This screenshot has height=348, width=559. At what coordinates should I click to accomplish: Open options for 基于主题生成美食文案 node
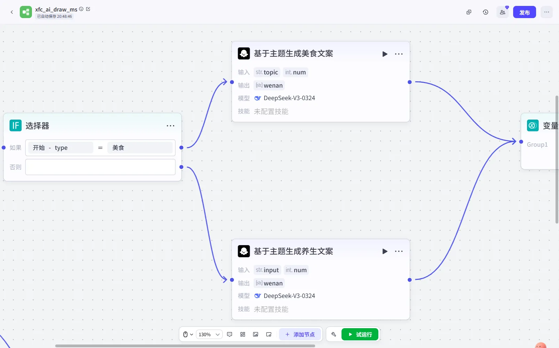point(399,54)
